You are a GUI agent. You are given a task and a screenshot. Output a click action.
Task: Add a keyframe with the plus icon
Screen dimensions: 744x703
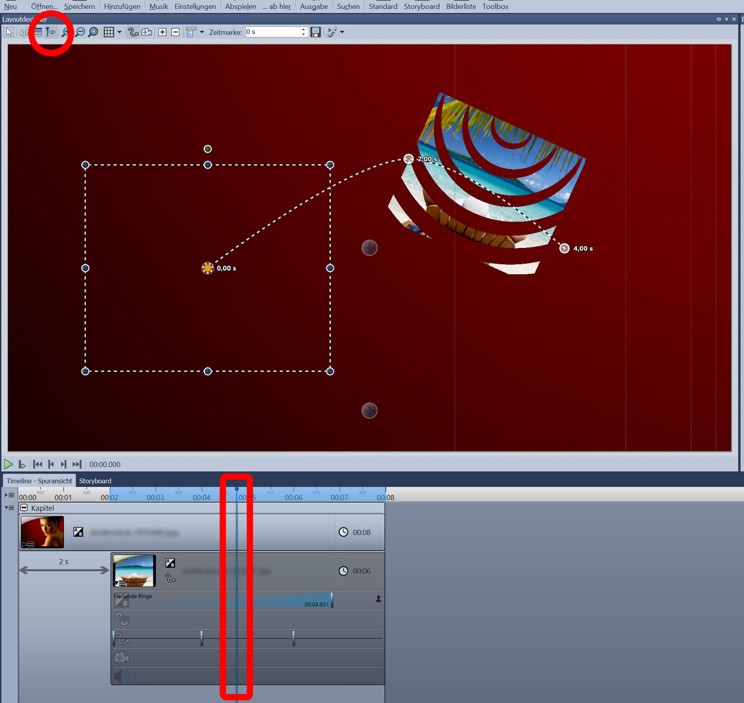pyautogui.click(x=162, y=32)
